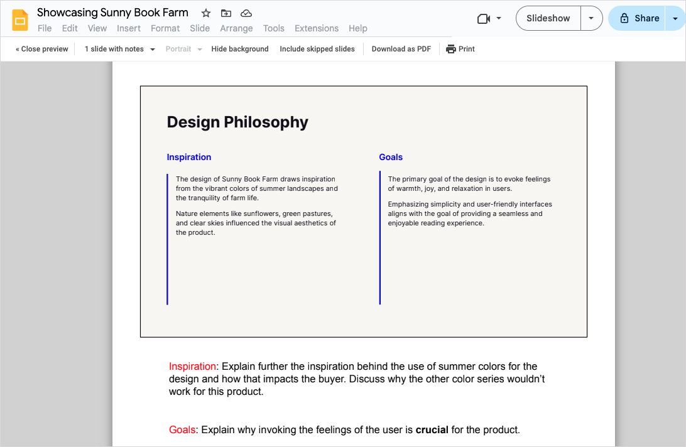Click Download as PDF
The image size is (686, 447).
click(x=401, y=49)
